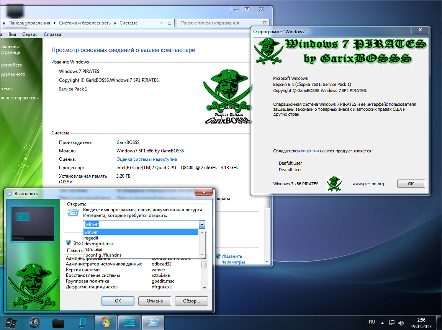Click the shield icon in Run dialog
Screen dimensions: 442x330
click(68, 242)
